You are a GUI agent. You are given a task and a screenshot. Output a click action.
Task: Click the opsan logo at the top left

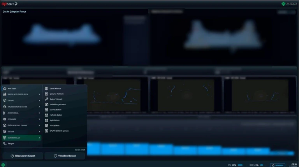click(9, 3)
